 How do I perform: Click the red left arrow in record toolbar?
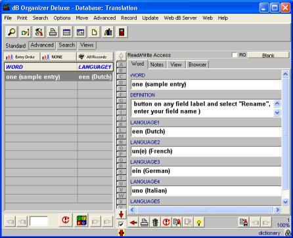tap(133, 222)
